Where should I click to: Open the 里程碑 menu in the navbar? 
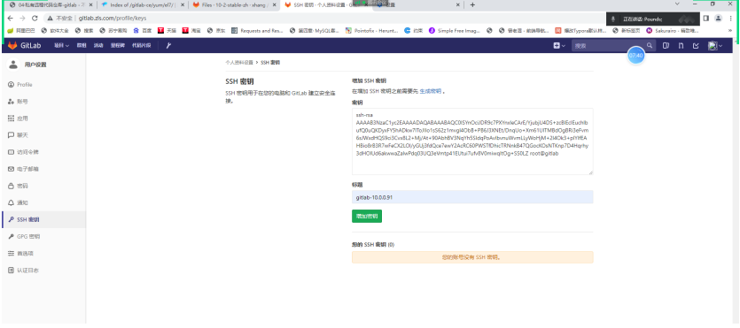(118, 46)
